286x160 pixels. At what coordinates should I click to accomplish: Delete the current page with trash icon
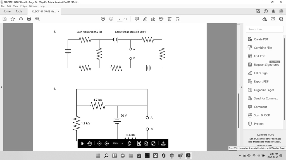click(170, 19)
